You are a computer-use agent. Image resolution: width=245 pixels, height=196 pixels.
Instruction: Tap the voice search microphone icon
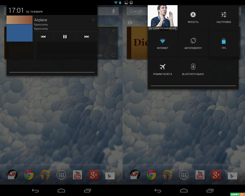pos(113,11)
